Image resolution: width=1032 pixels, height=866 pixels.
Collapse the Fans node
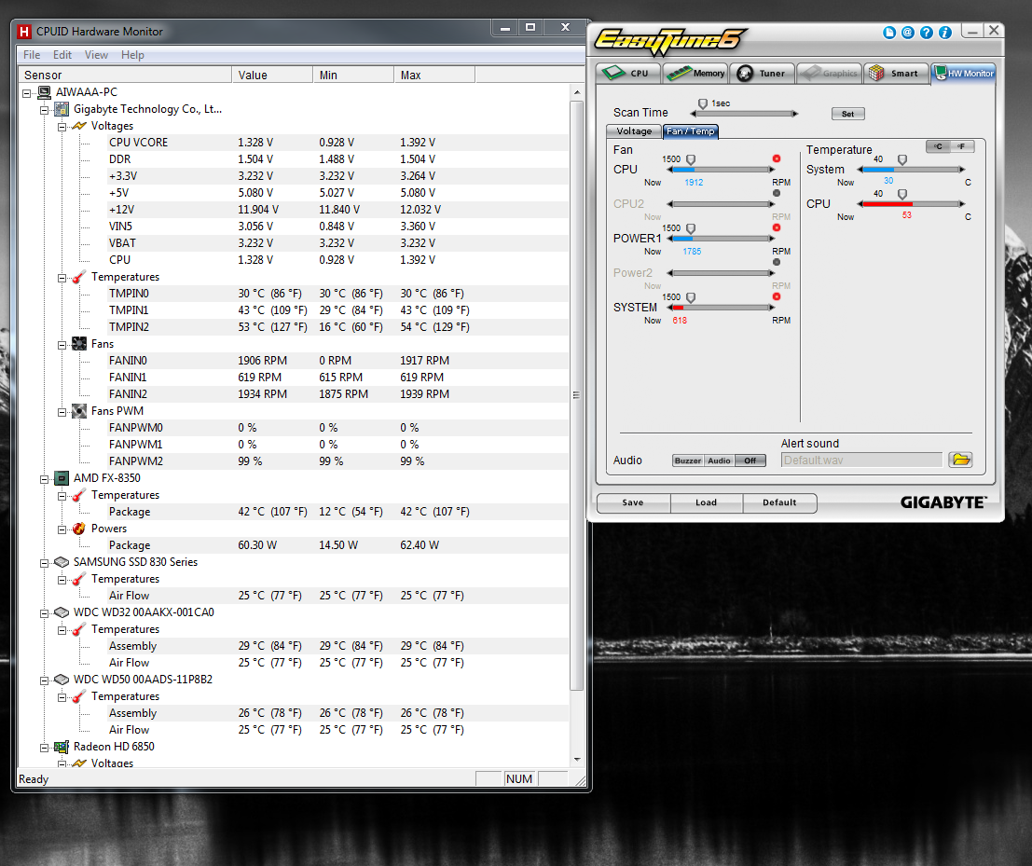coord(62,345)
